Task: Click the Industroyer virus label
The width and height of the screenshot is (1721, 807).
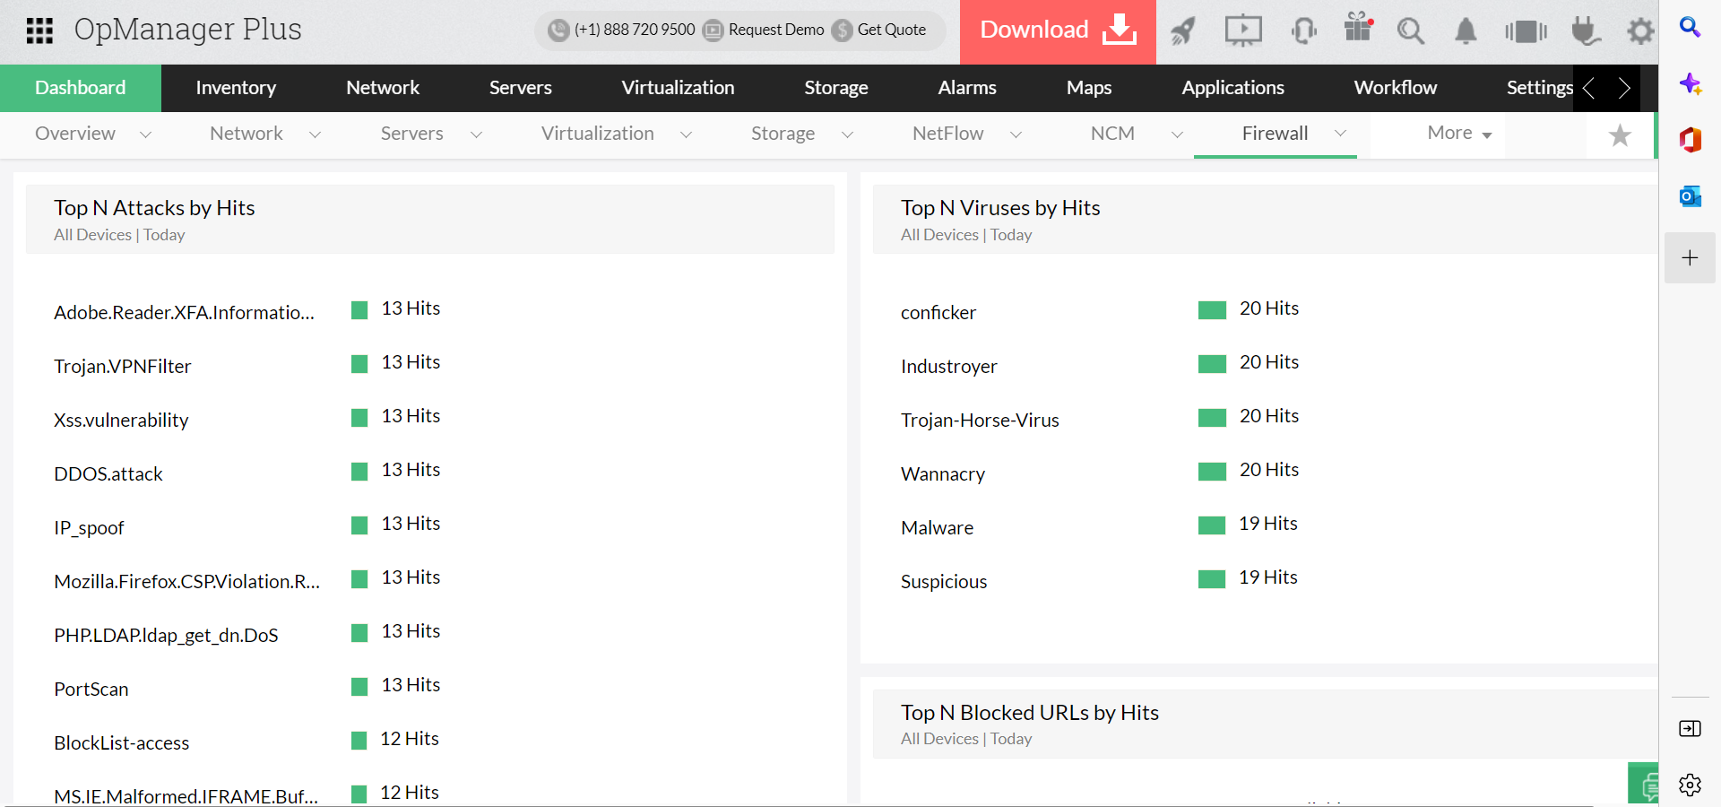Action: coord(948,367)
